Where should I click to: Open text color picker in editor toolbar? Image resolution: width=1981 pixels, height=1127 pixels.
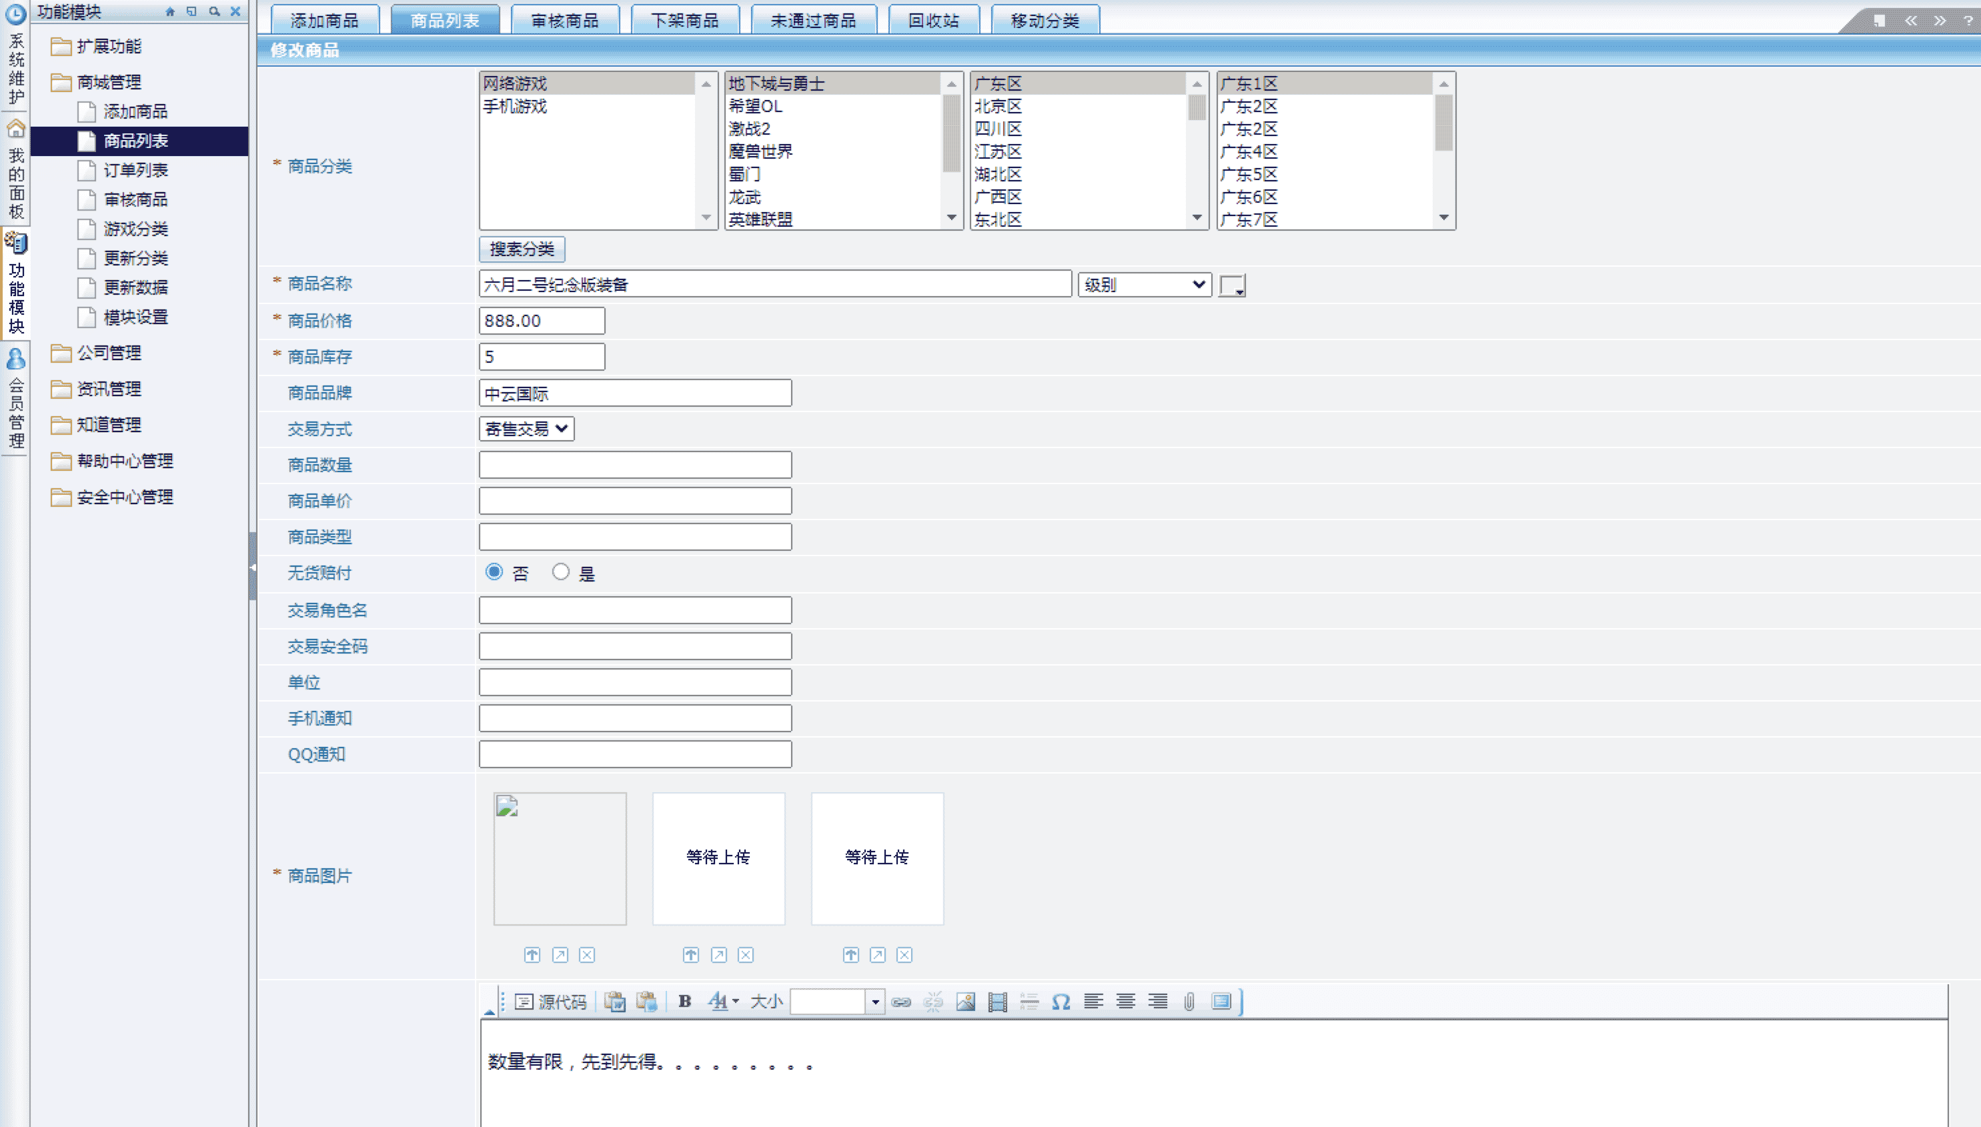(723, 1002)
